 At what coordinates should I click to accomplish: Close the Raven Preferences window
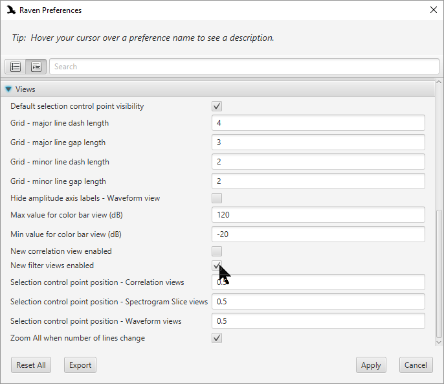(x=433, y=10)
